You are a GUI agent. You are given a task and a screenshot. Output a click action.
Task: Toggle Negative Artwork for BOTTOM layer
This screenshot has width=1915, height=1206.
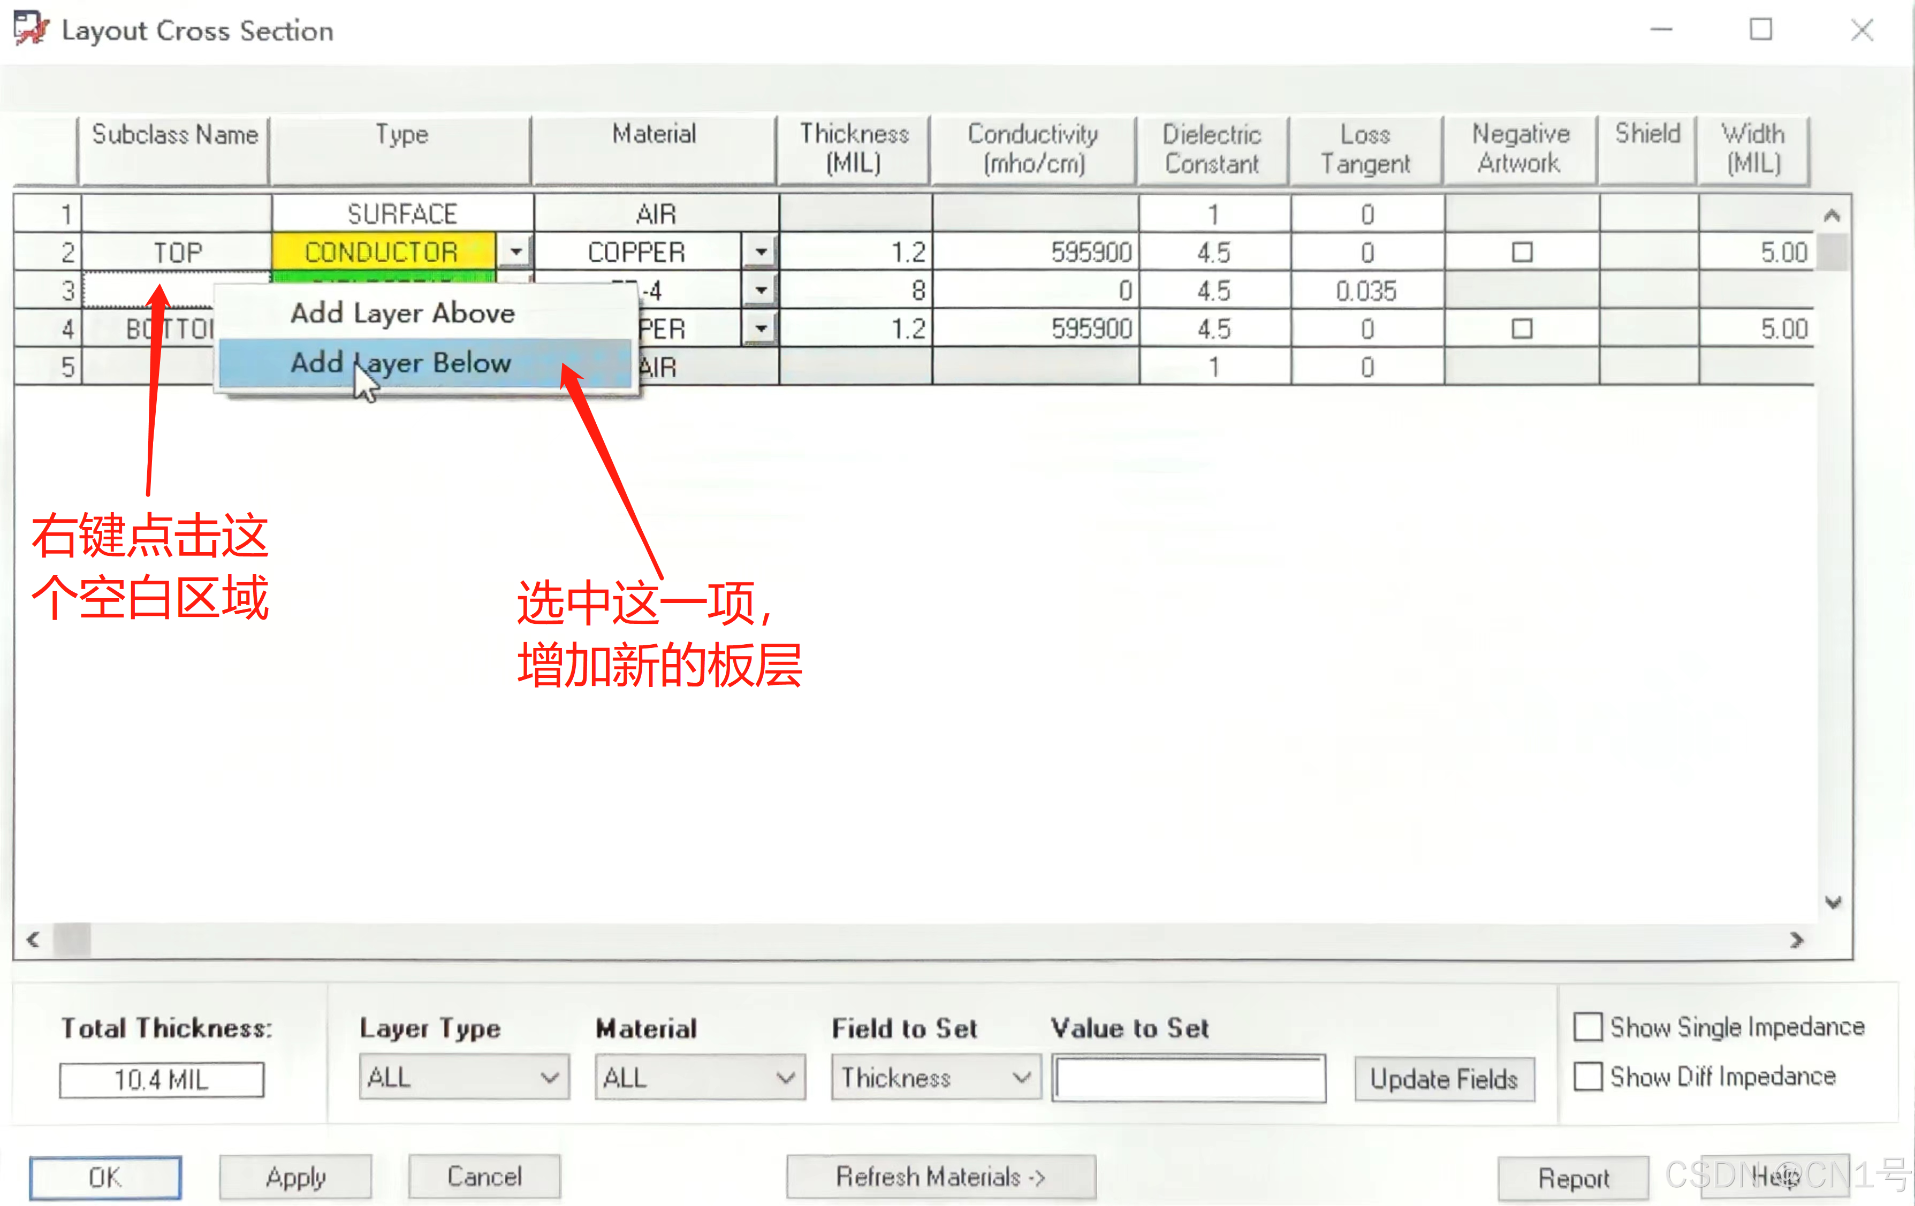[x=1521, y=329]
